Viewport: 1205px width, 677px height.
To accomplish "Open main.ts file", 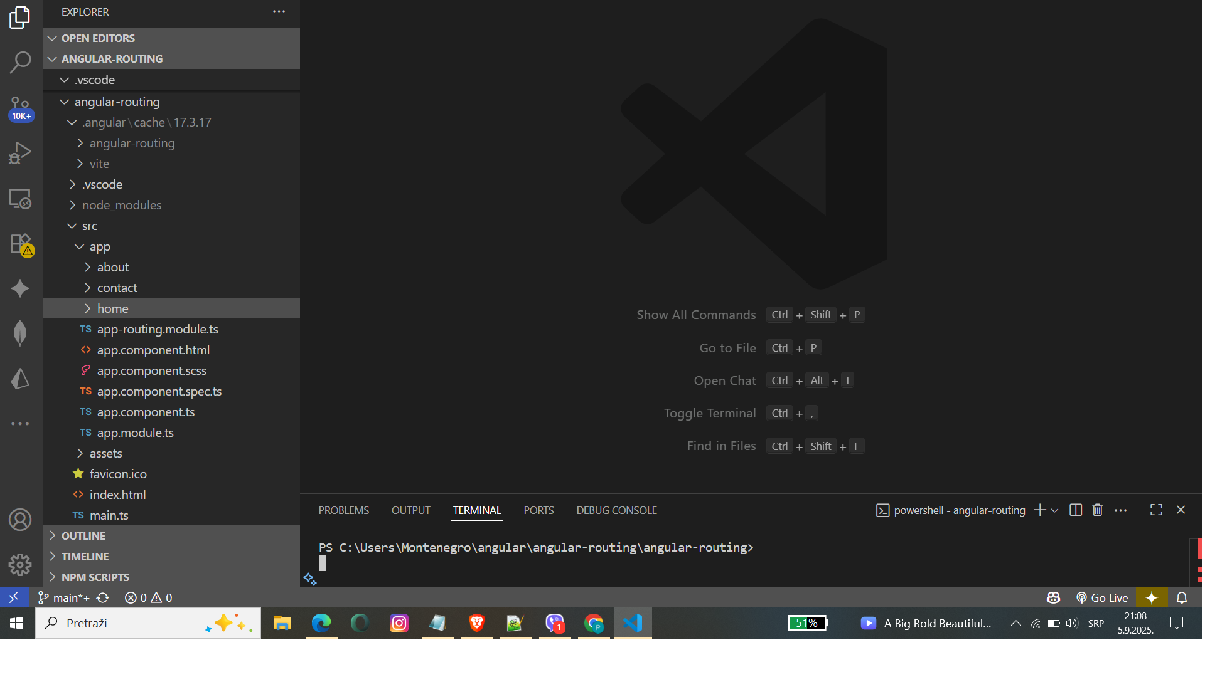I will (x=171, y=515).
